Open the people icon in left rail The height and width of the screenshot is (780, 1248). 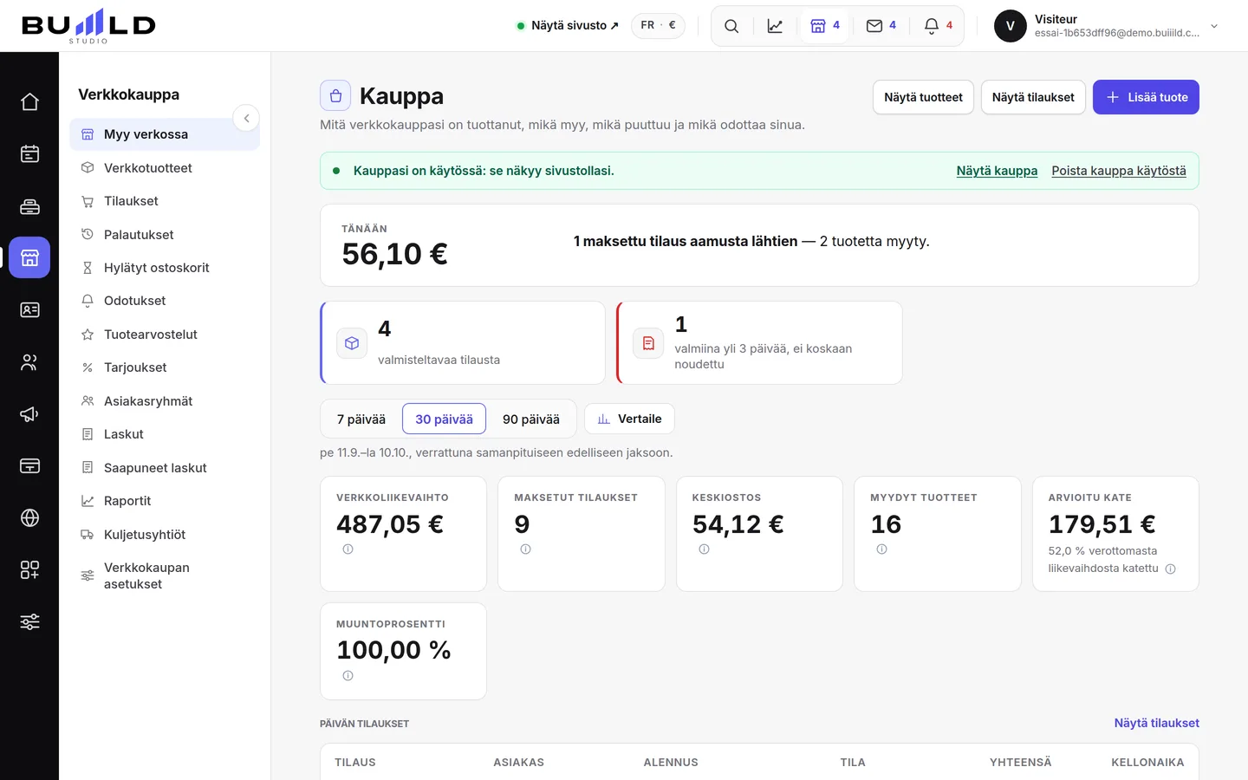(29, 362)
